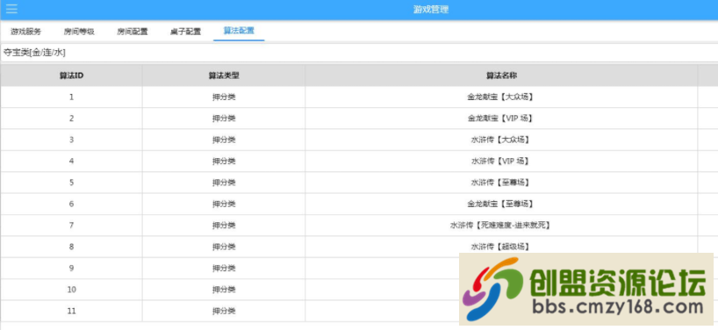The width and height of the screenshot is (718, 330).
Task: Click 金龙献宝【大众场】 algorithm name
Action: coord(501,97)
